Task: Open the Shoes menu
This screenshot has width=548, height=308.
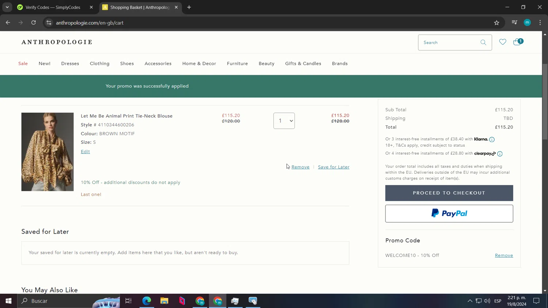Action: (x=127, y=63)
